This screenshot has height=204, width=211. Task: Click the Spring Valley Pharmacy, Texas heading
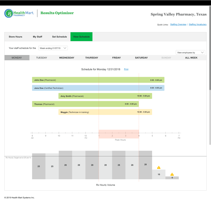click(179, 14)
